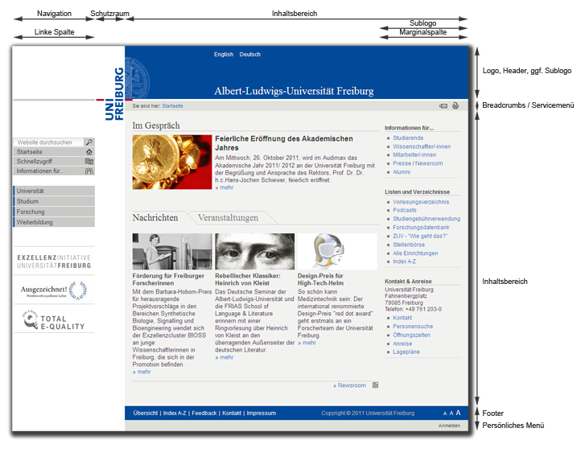Open the Stellenbörse link
This screenshot has width=581, height=465.
(409, 245)
